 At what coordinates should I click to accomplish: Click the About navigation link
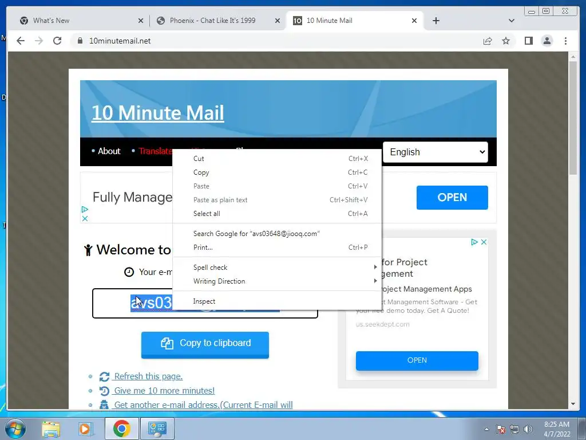point(109,151)
